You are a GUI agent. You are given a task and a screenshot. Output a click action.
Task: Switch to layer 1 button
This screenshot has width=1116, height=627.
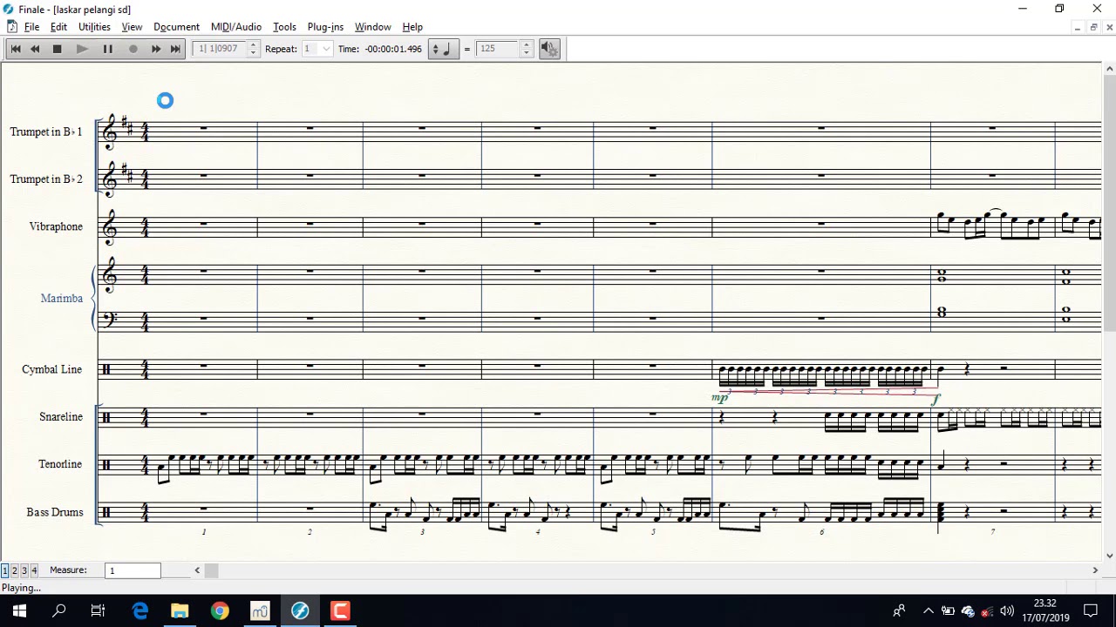(x=4, y=570)
